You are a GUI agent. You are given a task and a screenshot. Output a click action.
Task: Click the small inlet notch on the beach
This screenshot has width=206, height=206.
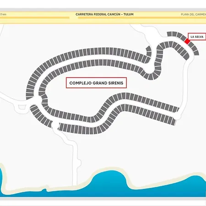tap(44, 190)
